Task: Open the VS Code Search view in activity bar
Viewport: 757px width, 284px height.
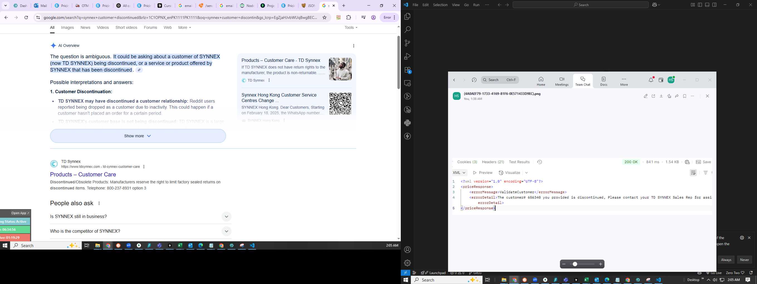Action: coord(407,30)
